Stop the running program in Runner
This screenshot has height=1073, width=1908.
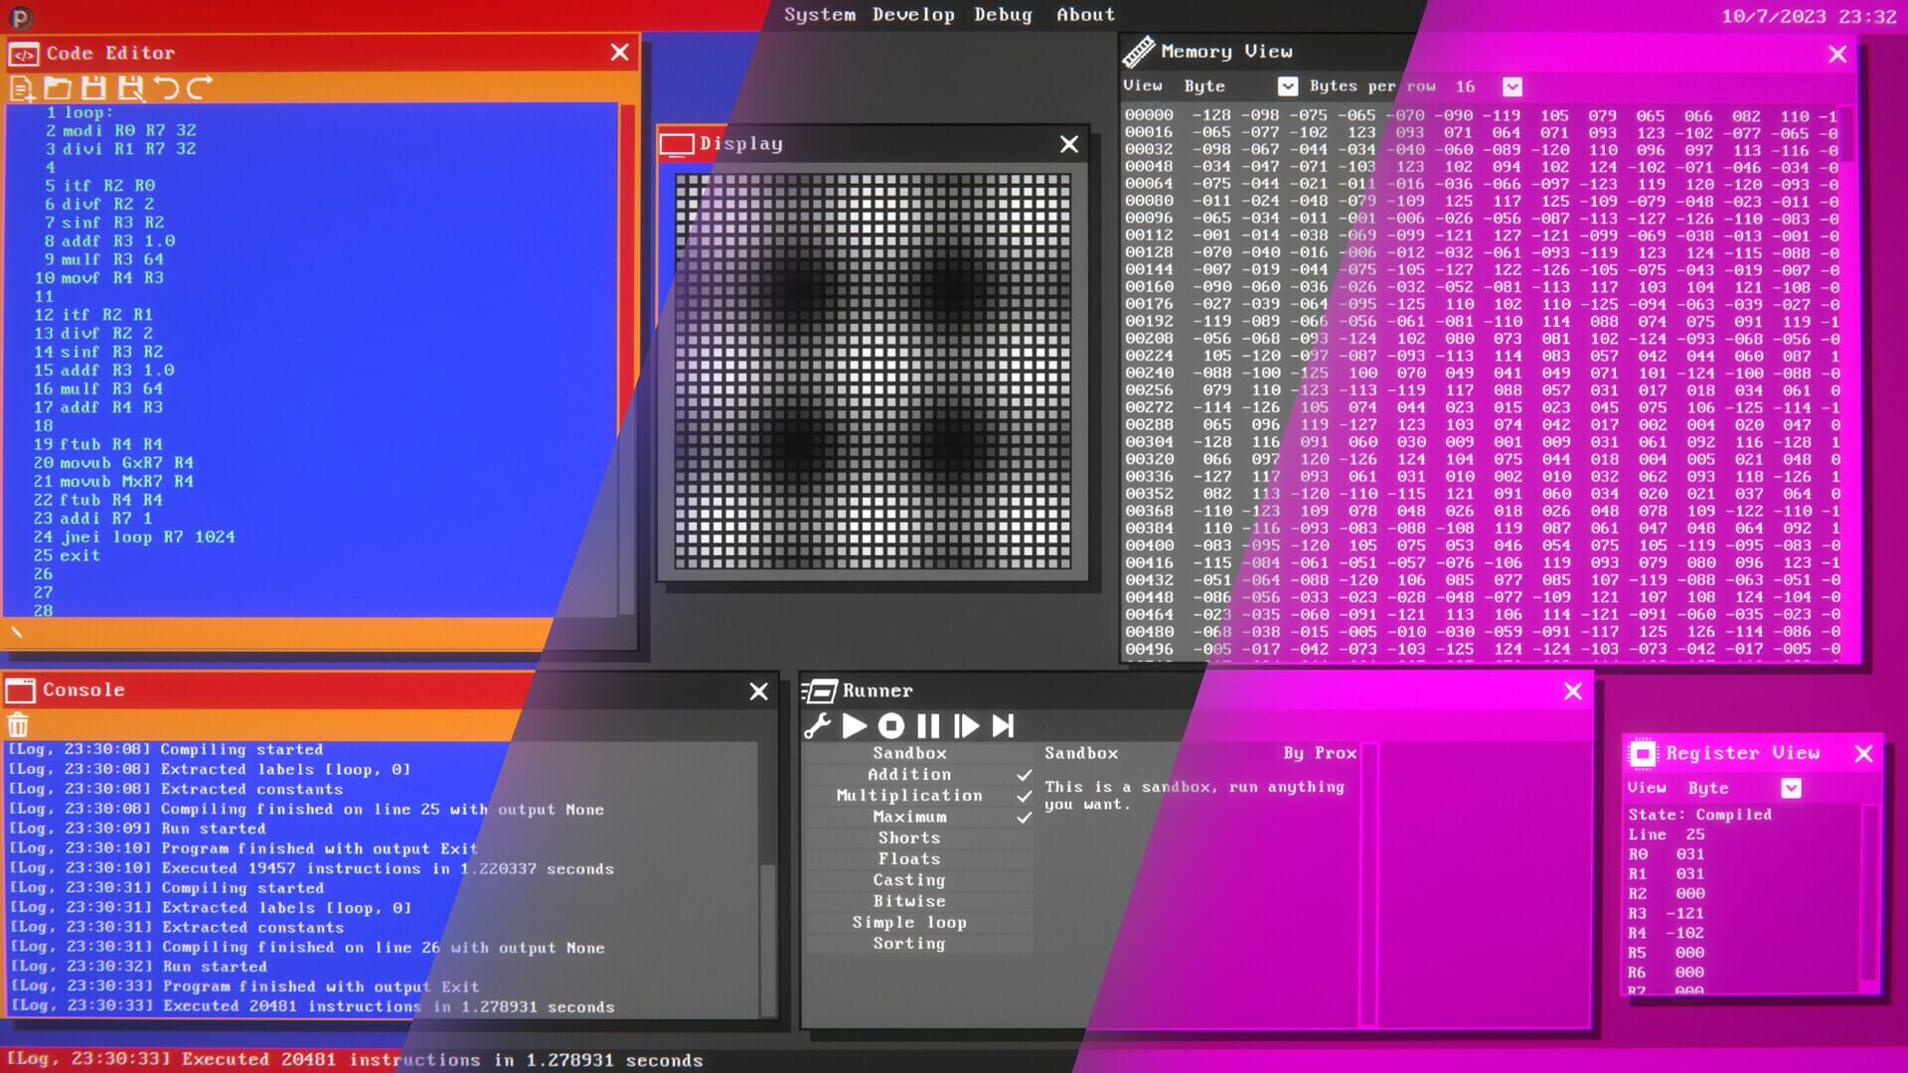890,725
